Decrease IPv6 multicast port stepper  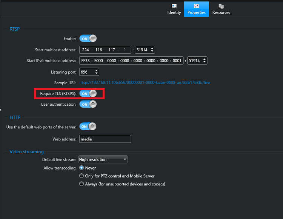204,62
